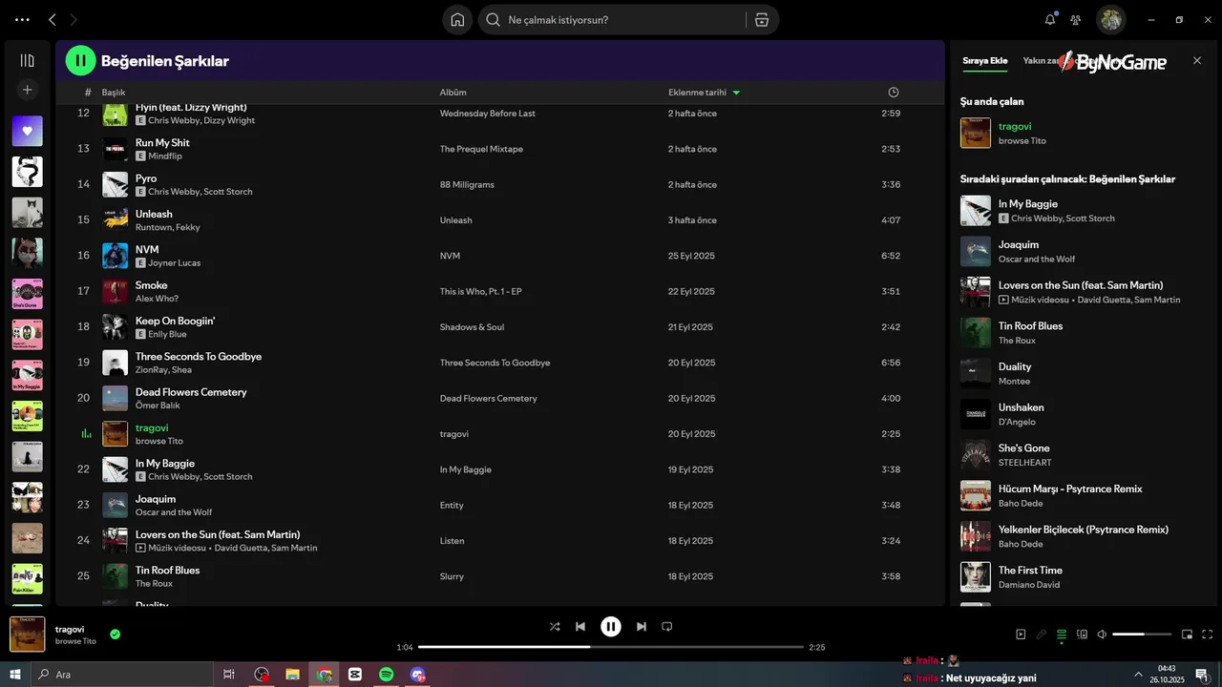Open the Browse icon beside search field
The image size is (1222, 687).
click(761, 20)
